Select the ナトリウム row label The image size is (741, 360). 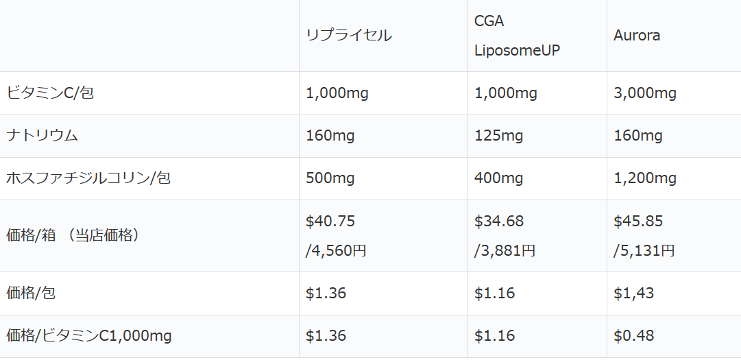42,136
